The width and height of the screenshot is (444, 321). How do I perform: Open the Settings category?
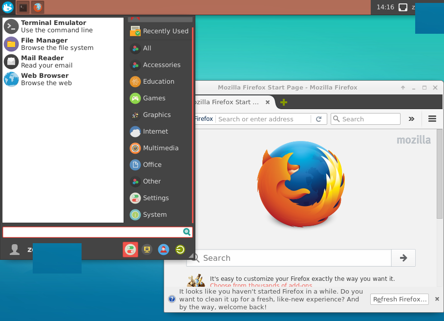pos(159,198)
